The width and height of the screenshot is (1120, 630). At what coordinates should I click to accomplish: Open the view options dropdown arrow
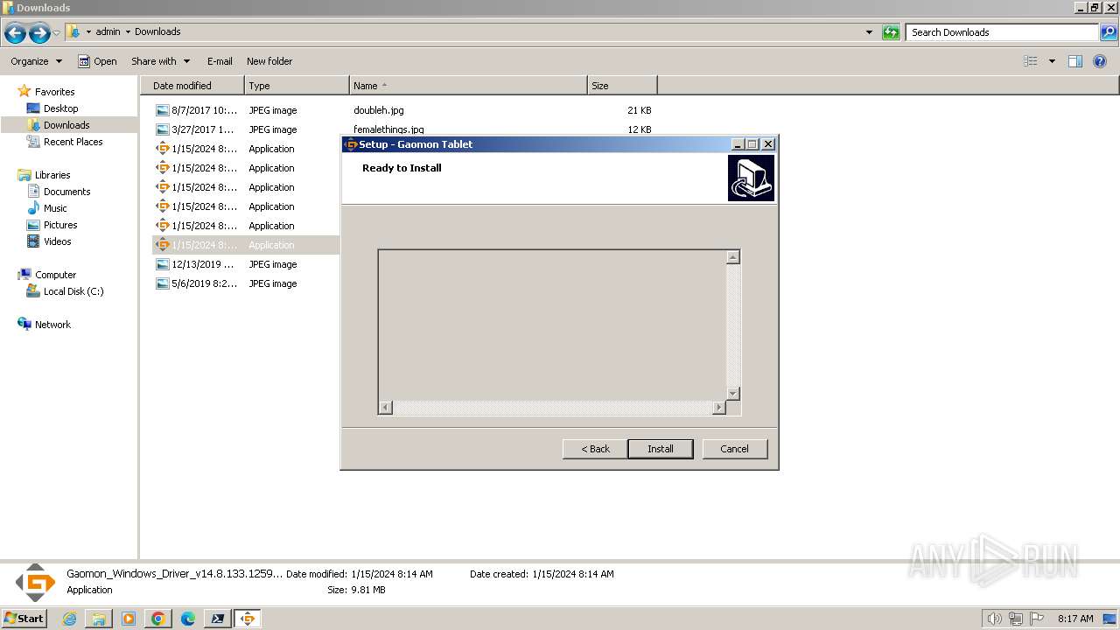pos(1052,61)
